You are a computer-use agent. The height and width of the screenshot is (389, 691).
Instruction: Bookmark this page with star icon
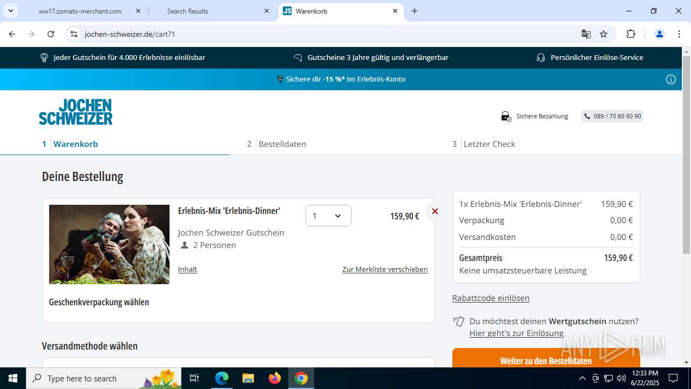click(x=604, y=34)
